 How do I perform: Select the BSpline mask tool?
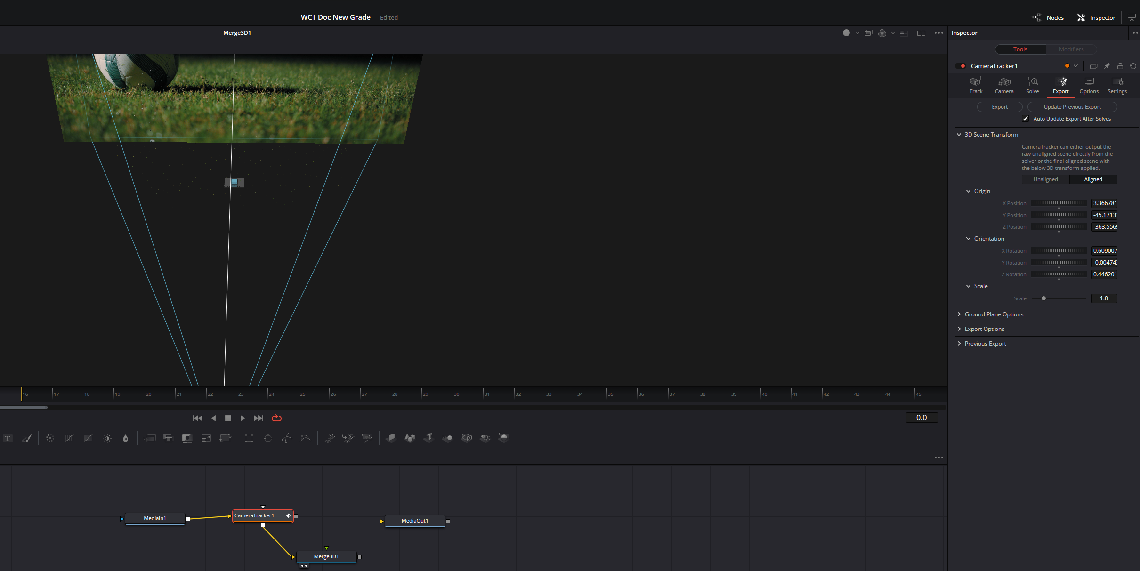click(x=306, y=438)
